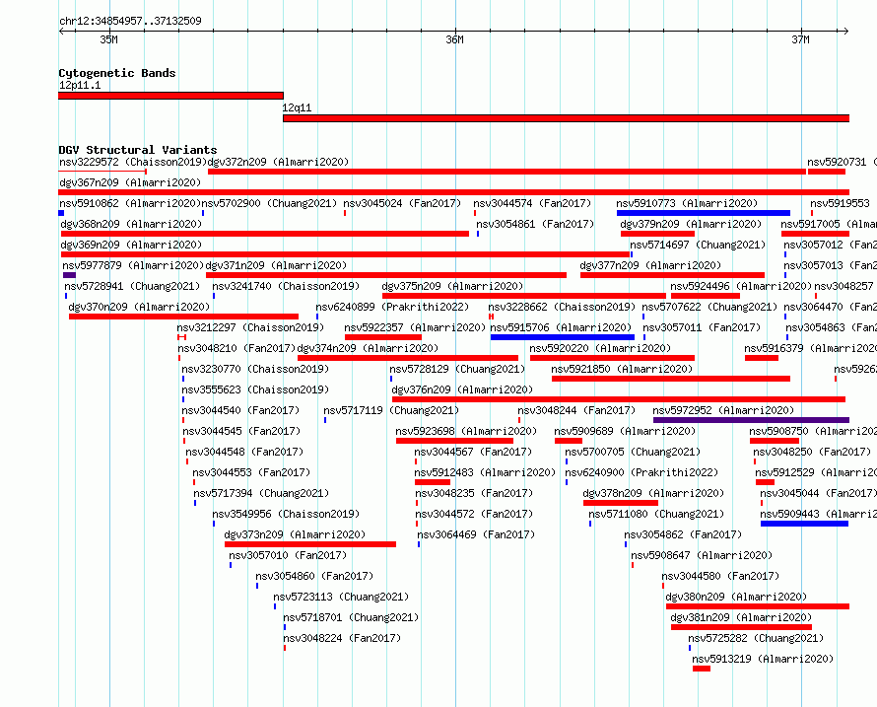Screen dimensions: 877x707
Task: Select nsv3044540 (Fan2017) label
Action: pos(240,410)
